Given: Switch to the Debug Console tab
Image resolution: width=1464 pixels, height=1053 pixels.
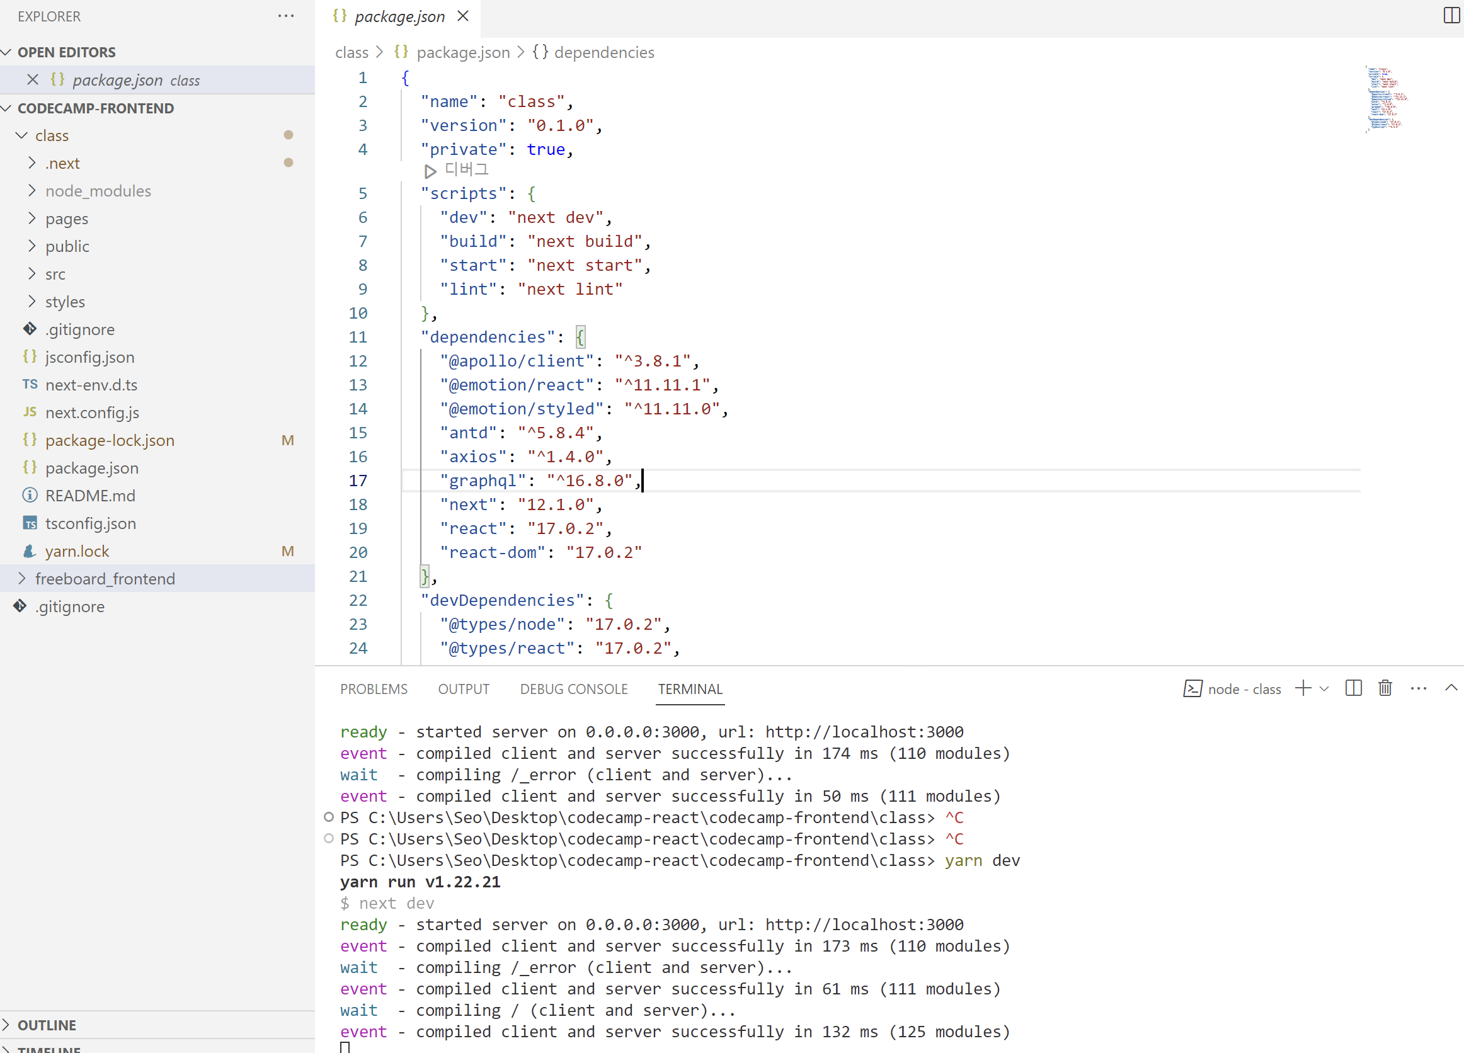Looking at the screenshot, I should click(573, 689).
